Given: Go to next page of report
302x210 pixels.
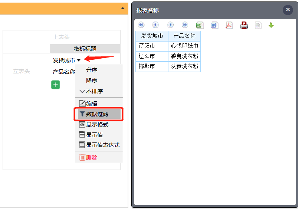Looking at the screenshot, I should 170,25.
